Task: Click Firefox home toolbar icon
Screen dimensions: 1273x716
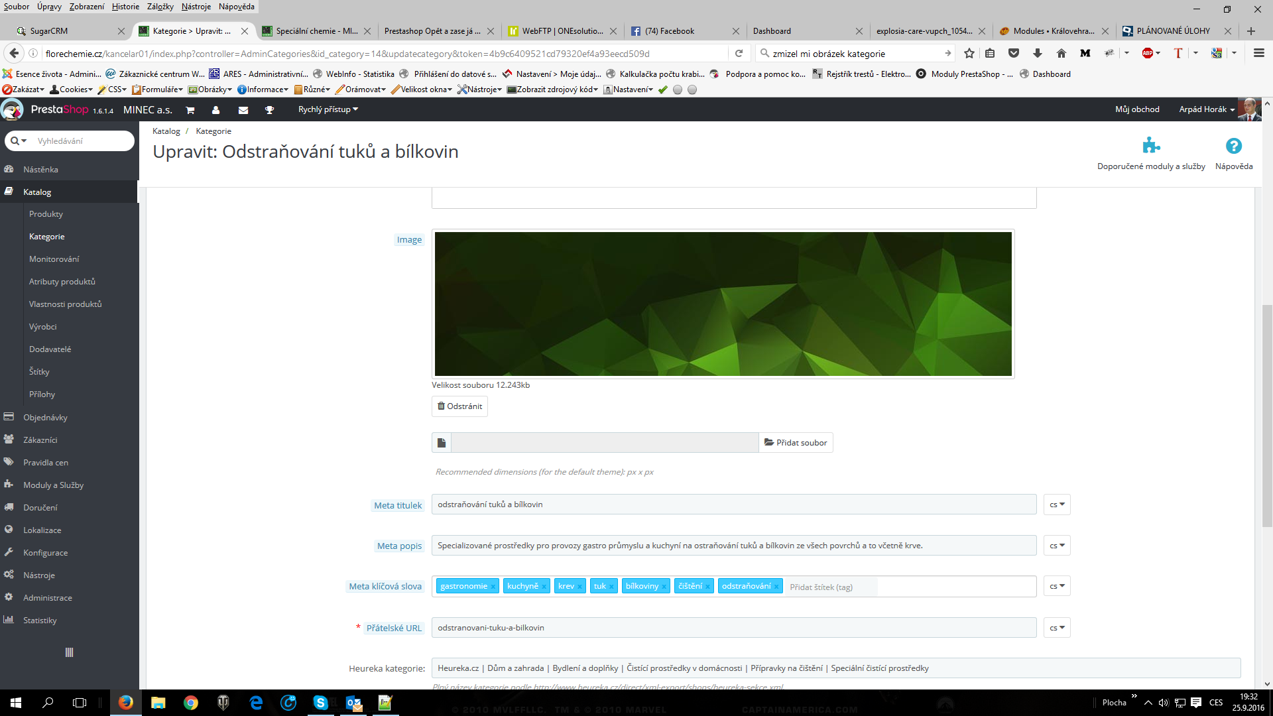Action: point(1061,54)
